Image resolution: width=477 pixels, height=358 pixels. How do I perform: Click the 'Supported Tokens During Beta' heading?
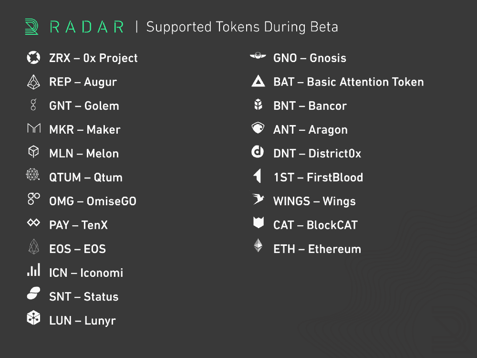242,27
